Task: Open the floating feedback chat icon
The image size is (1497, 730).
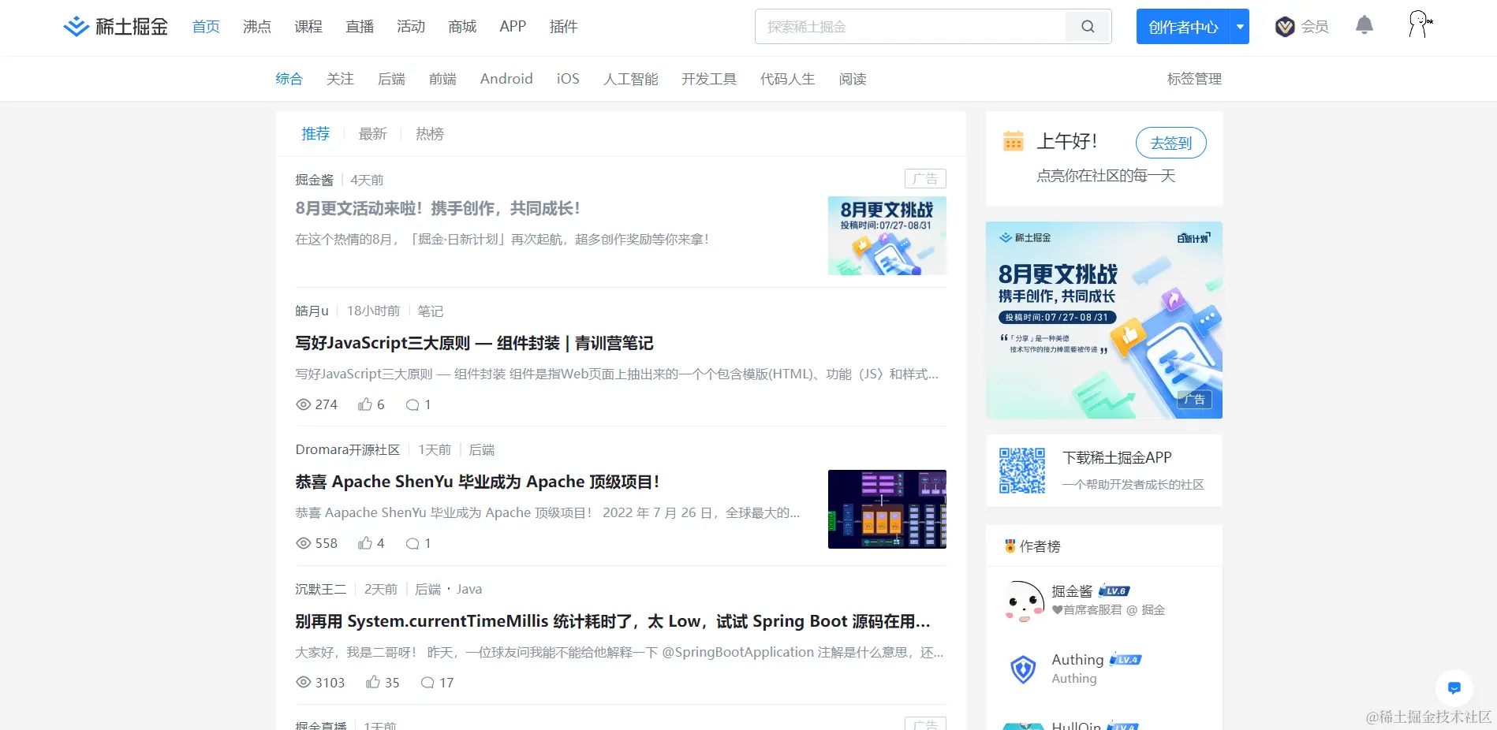Action: (x=1454, y=688)
